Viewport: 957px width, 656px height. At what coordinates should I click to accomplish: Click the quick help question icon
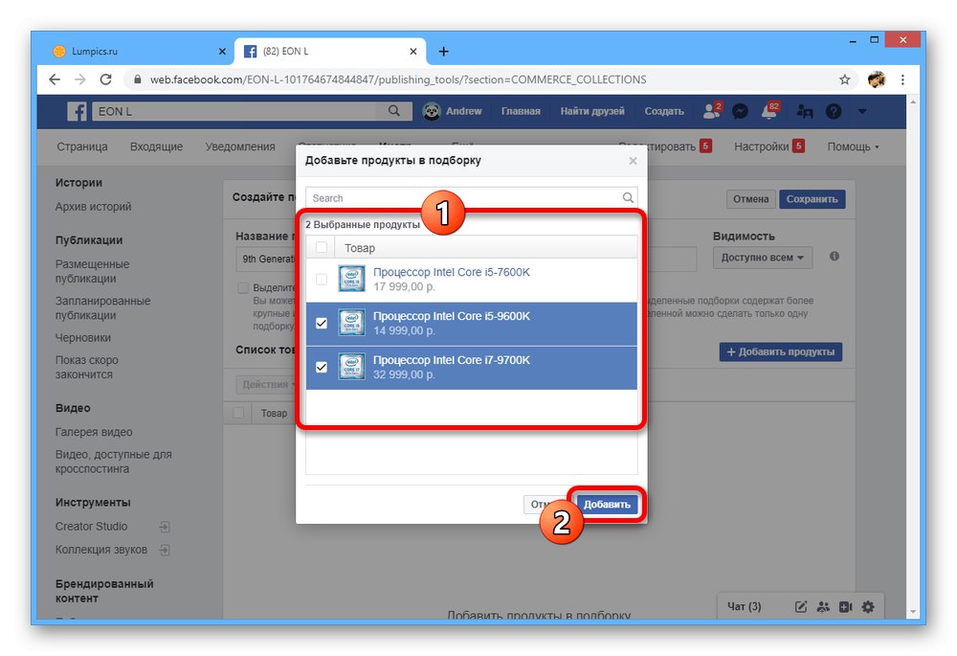tap(834, 111)
